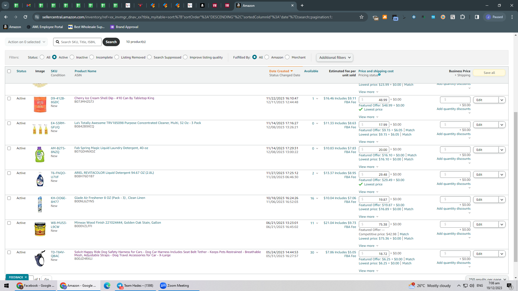The width and height of the screenshot is (518, 291).
Task: Filter Fulfilled By Amazon
Action: click(x=267, y=57)
